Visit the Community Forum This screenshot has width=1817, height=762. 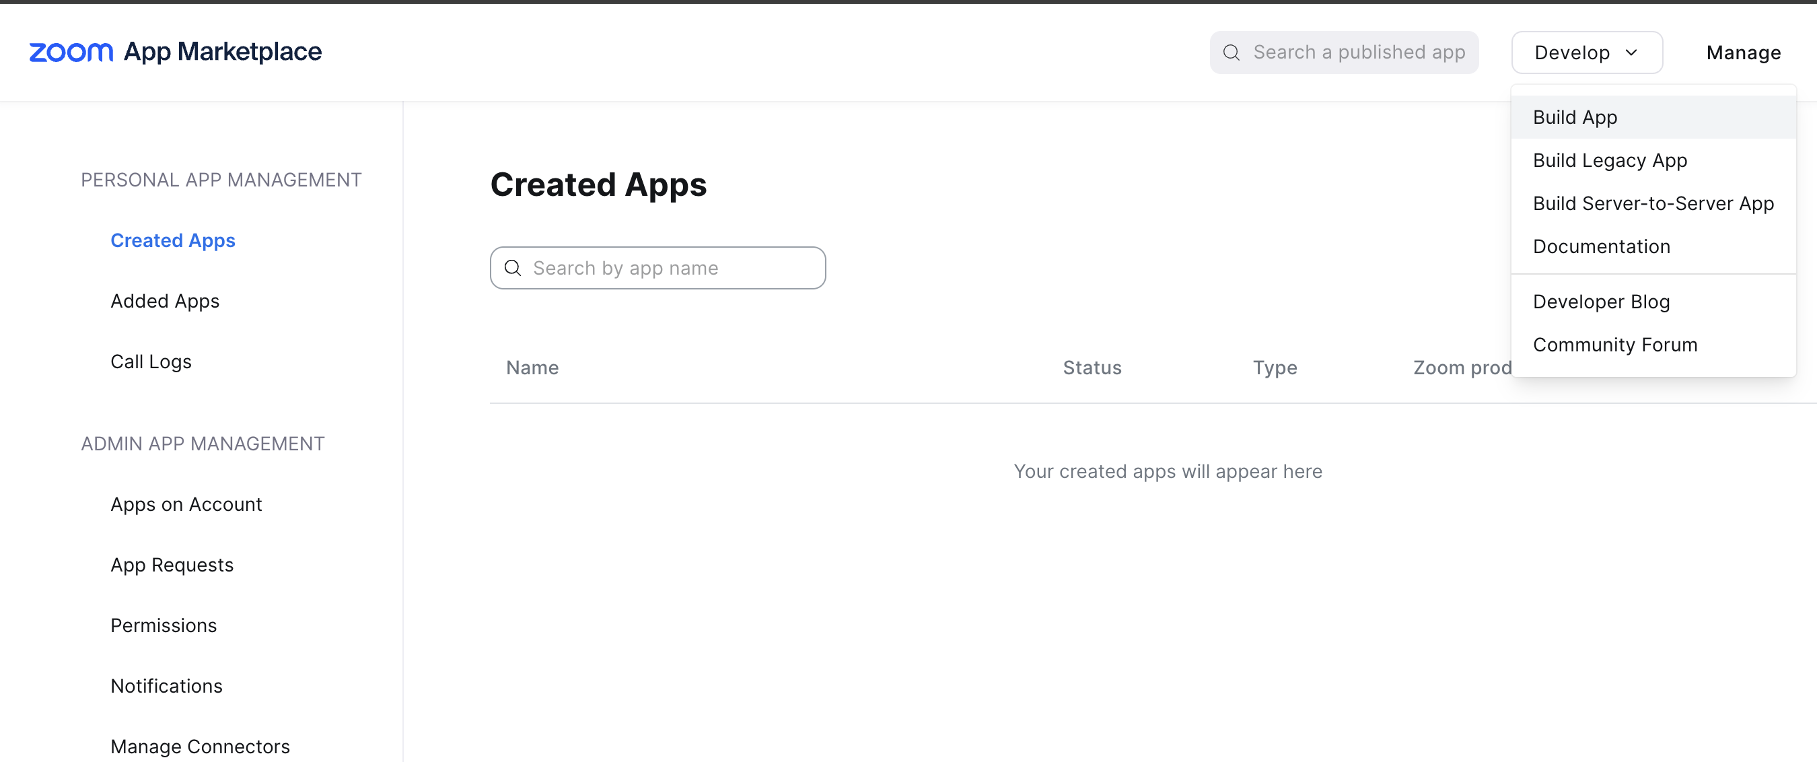point(1615,344)
